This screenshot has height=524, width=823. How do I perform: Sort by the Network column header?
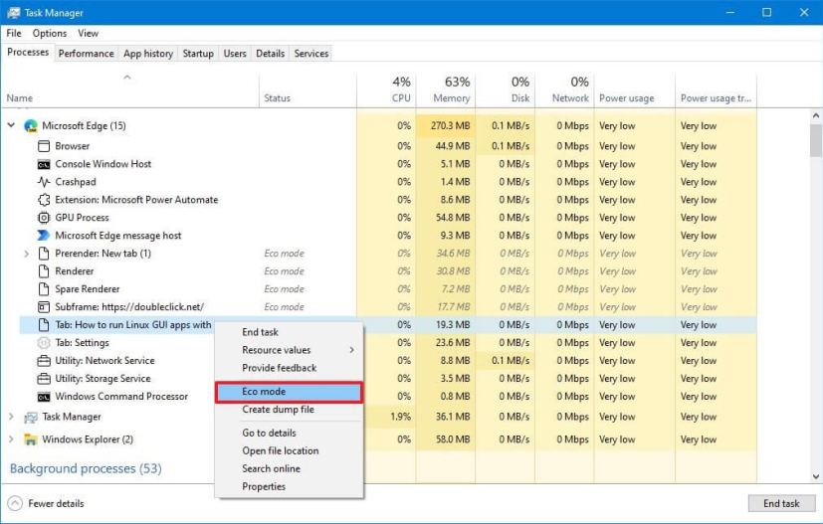click(x=565, y=90)
